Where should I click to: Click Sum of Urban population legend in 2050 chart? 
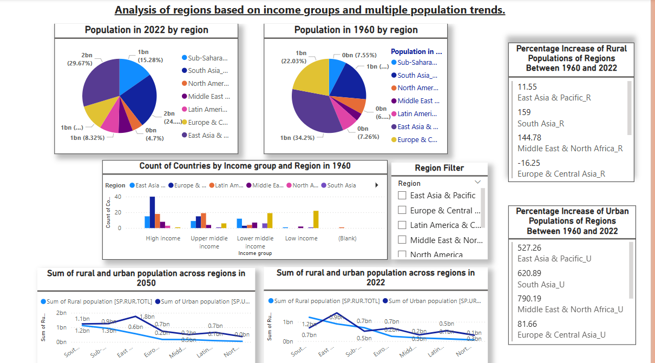coord(202,301)
